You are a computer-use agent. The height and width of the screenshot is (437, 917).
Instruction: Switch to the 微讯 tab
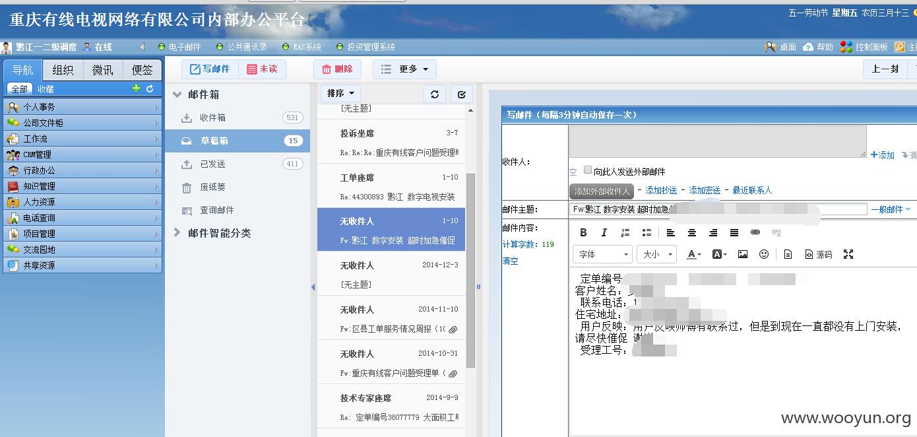[x=103, y=70]
